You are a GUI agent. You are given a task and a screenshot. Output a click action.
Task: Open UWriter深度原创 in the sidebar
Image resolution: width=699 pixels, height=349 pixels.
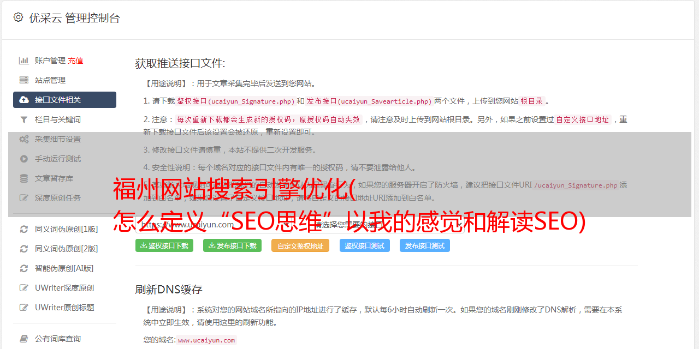click(64, 288)
